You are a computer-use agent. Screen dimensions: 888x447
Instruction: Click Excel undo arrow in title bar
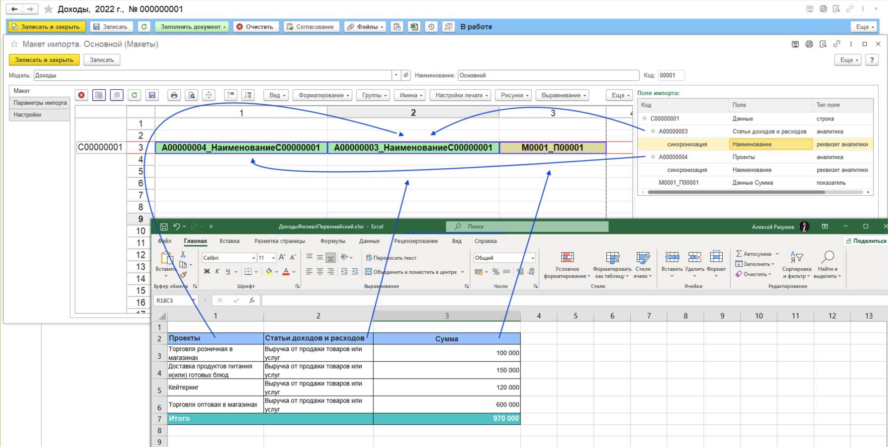pyautogui.click(x=177, y=226)
